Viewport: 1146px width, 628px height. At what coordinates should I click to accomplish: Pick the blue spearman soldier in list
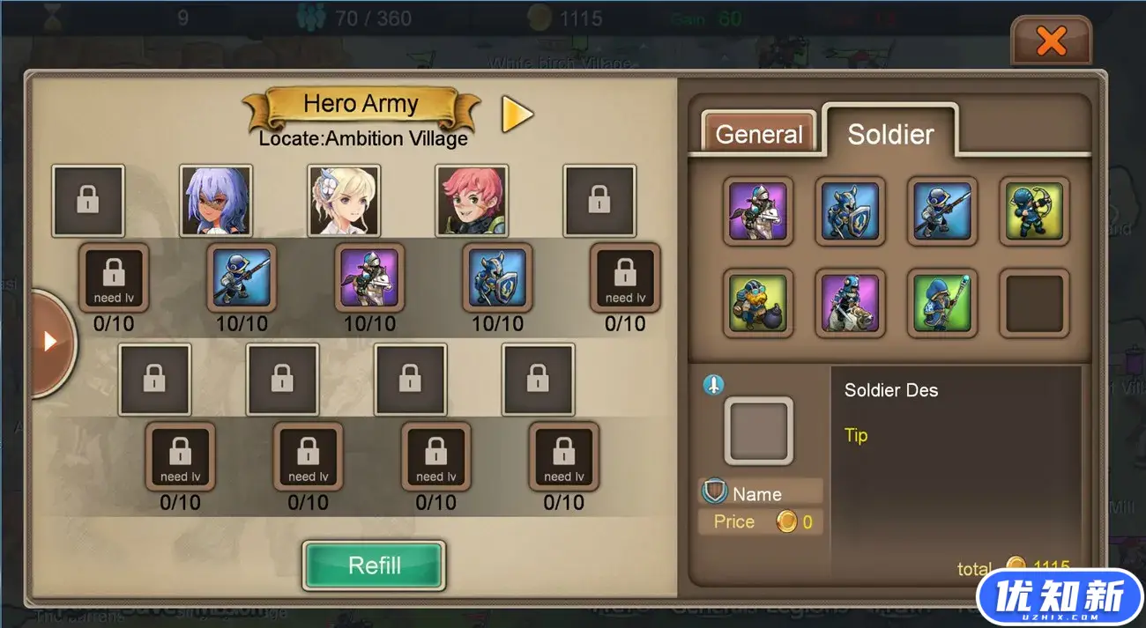tap(942, 211)
